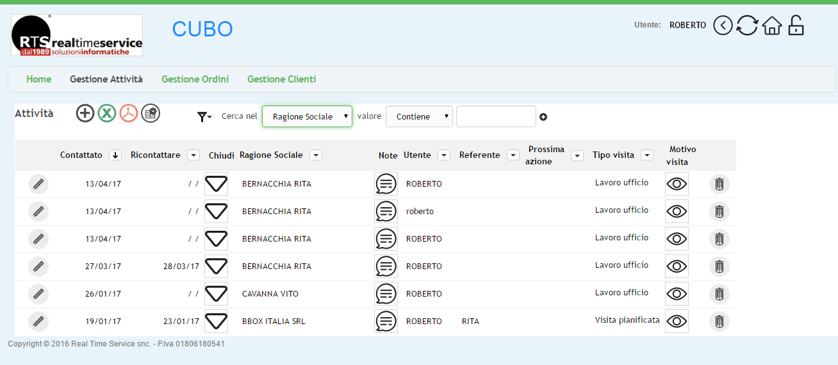Click the Tipo visita column header text

coord(613,155)
